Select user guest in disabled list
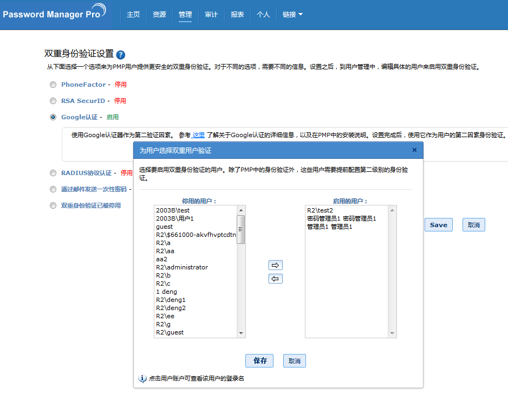The width and height of the screenshot is (508, 393). click(196, 227)
